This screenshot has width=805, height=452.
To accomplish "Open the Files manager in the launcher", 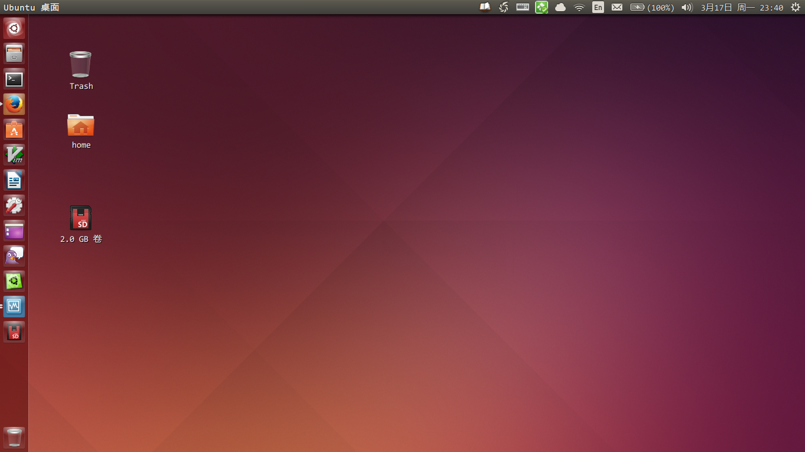I will coord(14,54).
